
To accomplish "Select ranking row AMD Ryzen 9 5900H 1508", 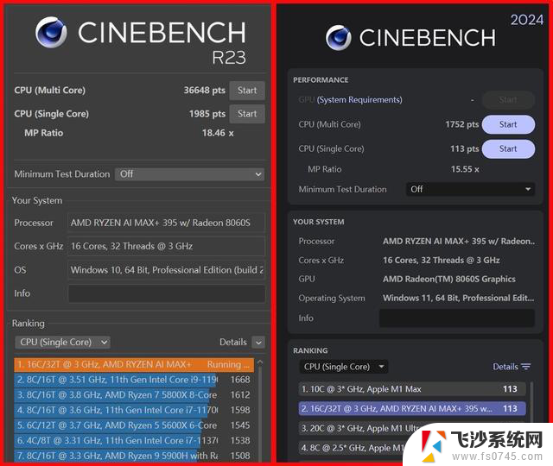I will (x=134, y=456).
